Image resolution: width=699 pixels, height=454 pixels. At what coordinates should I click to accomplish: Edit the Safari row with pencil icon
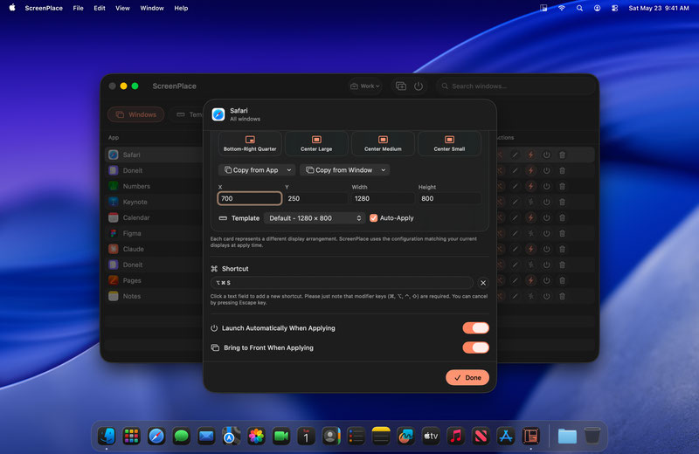(515, 155)
